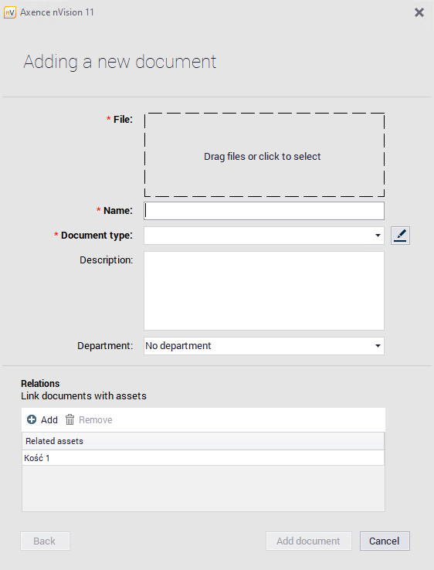Click the drag files or select area
This screenshot has height=570, width=434.
[264, 155]
